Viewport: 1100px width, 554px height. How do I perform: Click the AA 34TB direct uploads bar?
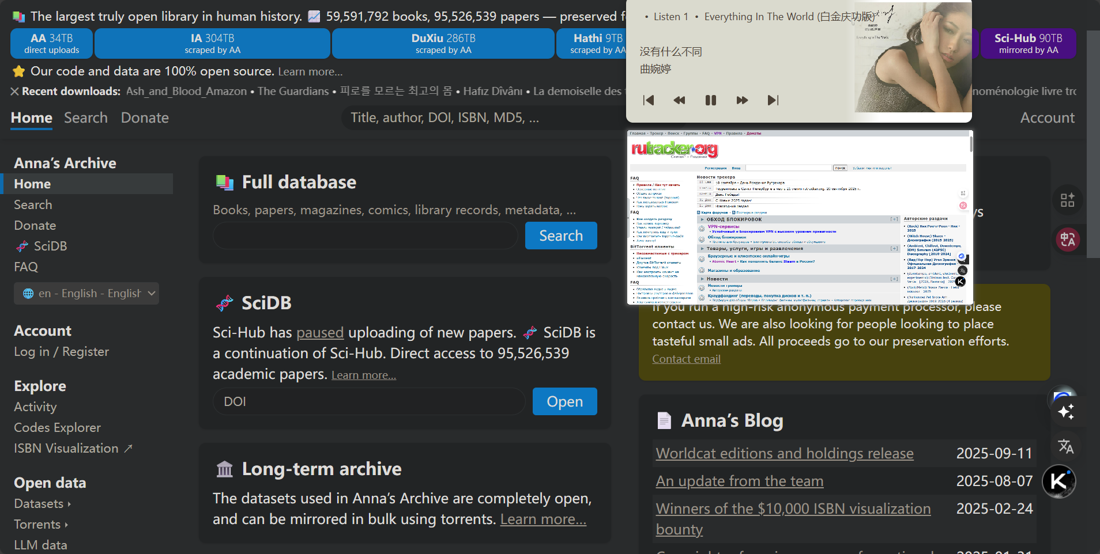click(51, 43)
